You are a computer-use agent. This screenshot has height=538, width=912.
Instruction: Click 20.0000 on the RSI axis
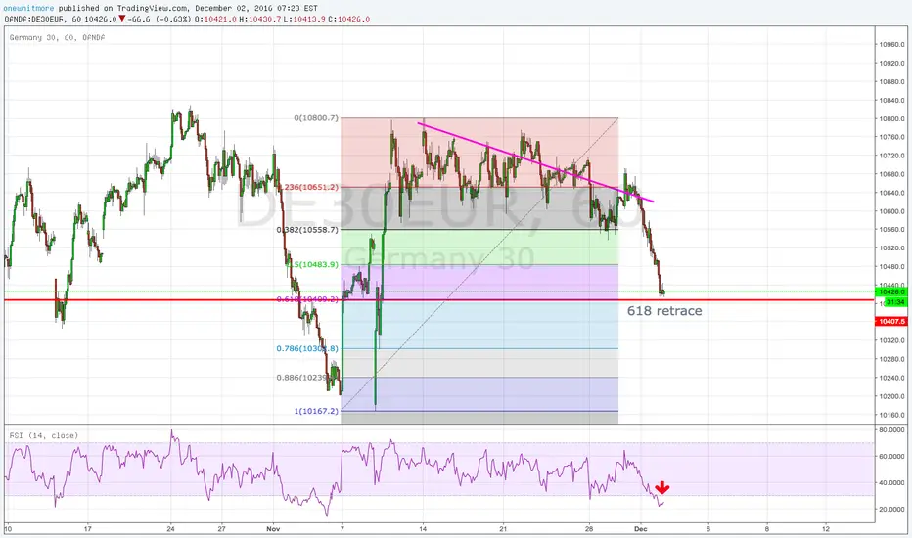click(x=891, y=510)
